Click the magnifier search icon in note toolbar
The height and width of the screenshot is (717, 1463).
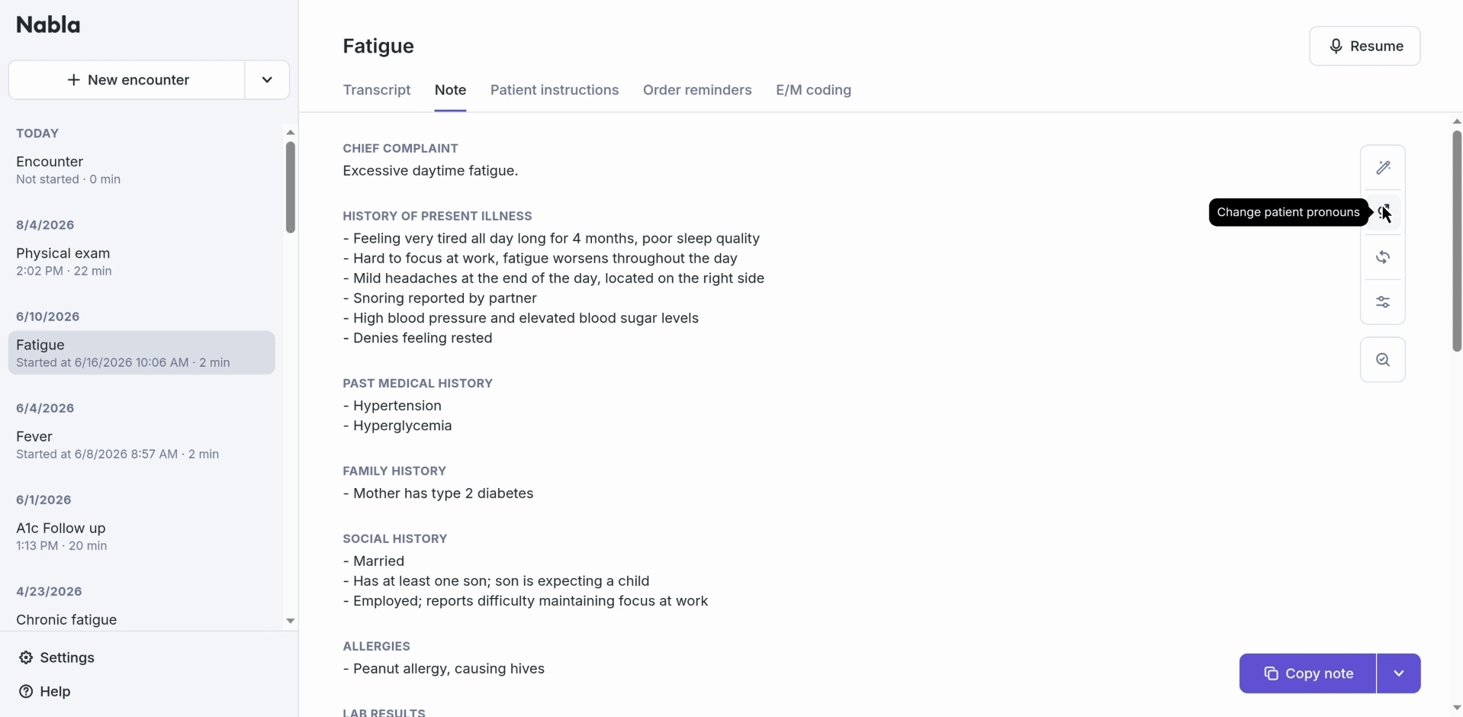(x=1382, y=359)
